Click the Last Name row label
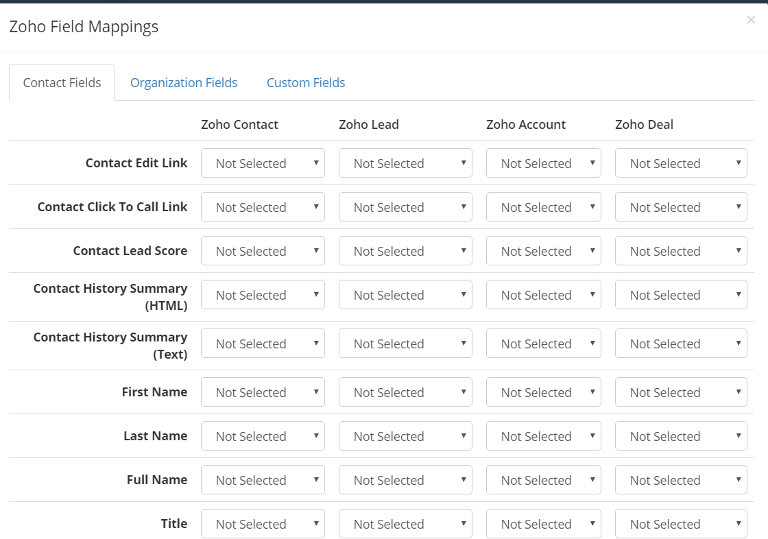This screenshot has width=768, height=539. tap(155, 435)
